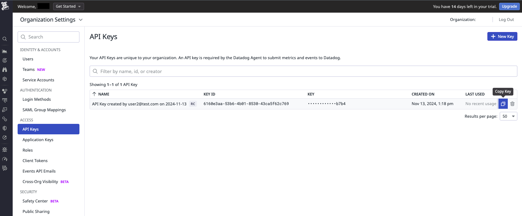Open the Results per page dropdown
The height and width of the screenshot is (216, 522).
[x=508, y=116]
